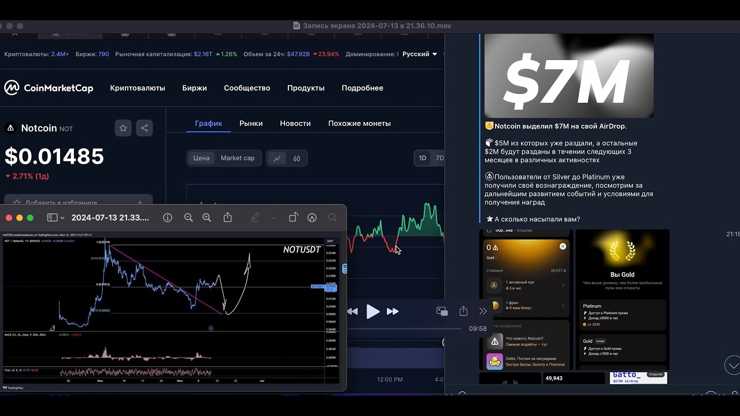Open the Новости tab
The image size is (740, 416).
coord(295,123)
